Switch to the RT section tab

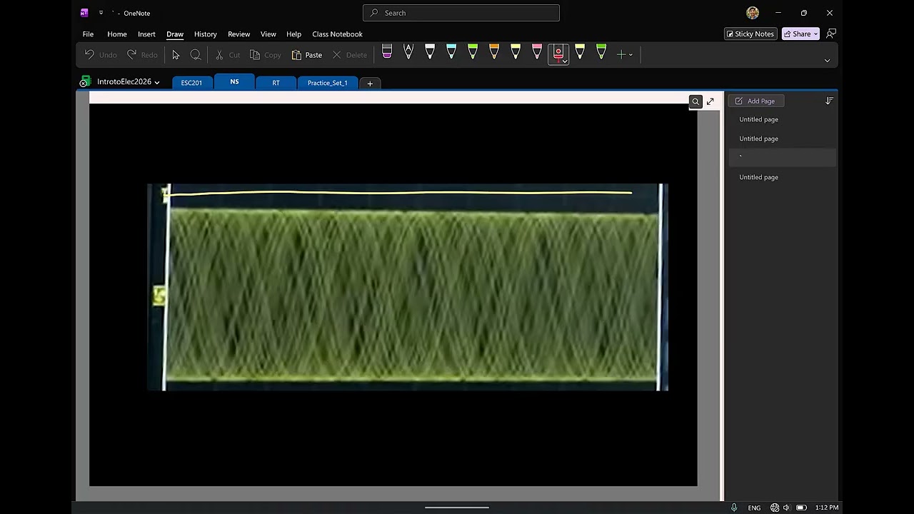tap(276, 83)
